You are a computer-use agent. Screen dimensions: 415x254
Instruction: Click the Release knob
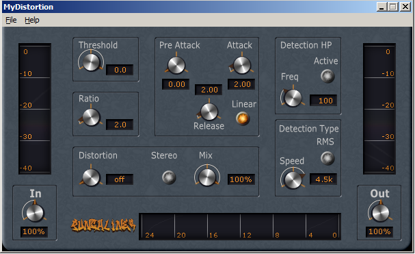209,112
